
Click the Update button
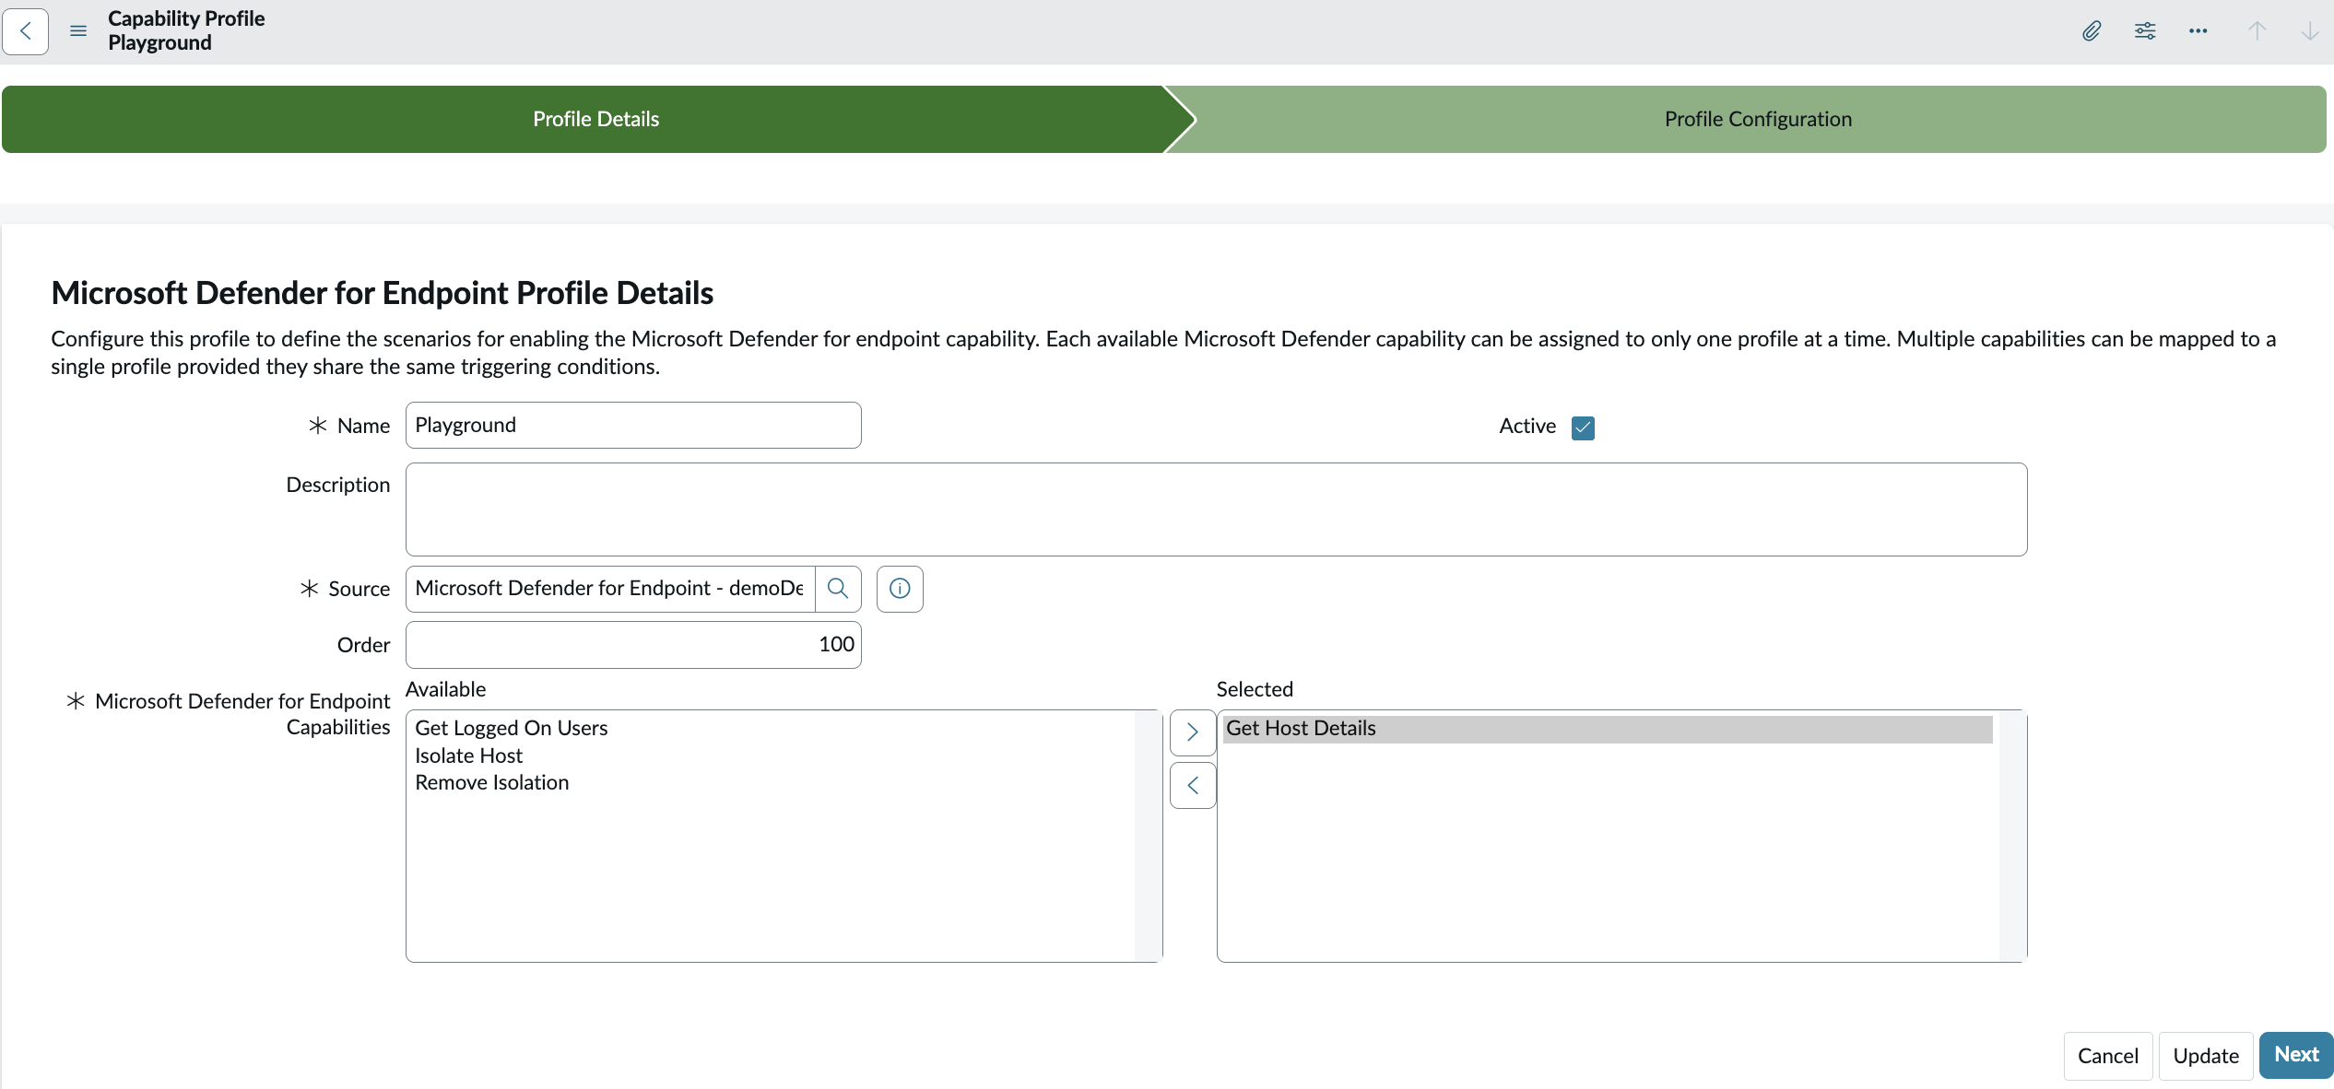pyautogui.click(x=2206, y=1056)
